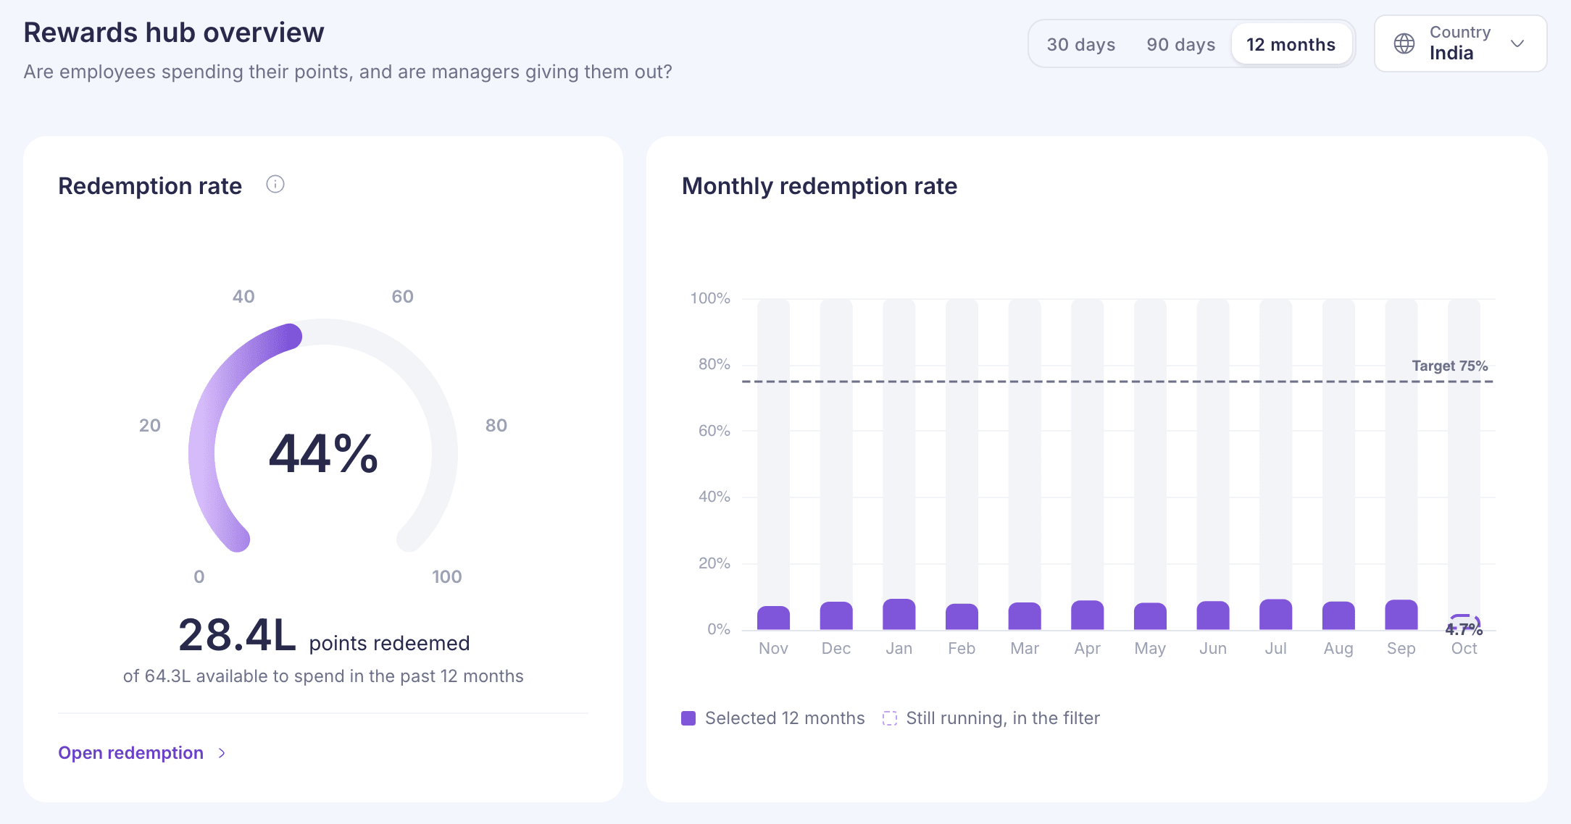Click the purple Selected 12 months legend swatch
Image resolution: width=1571 pixels, height=824 pixels.
pyautogui.click(x=688, y=718)
